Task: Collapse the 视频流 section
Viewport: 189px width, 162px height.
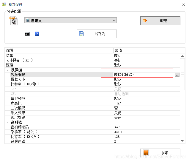Action: (8, 70)
